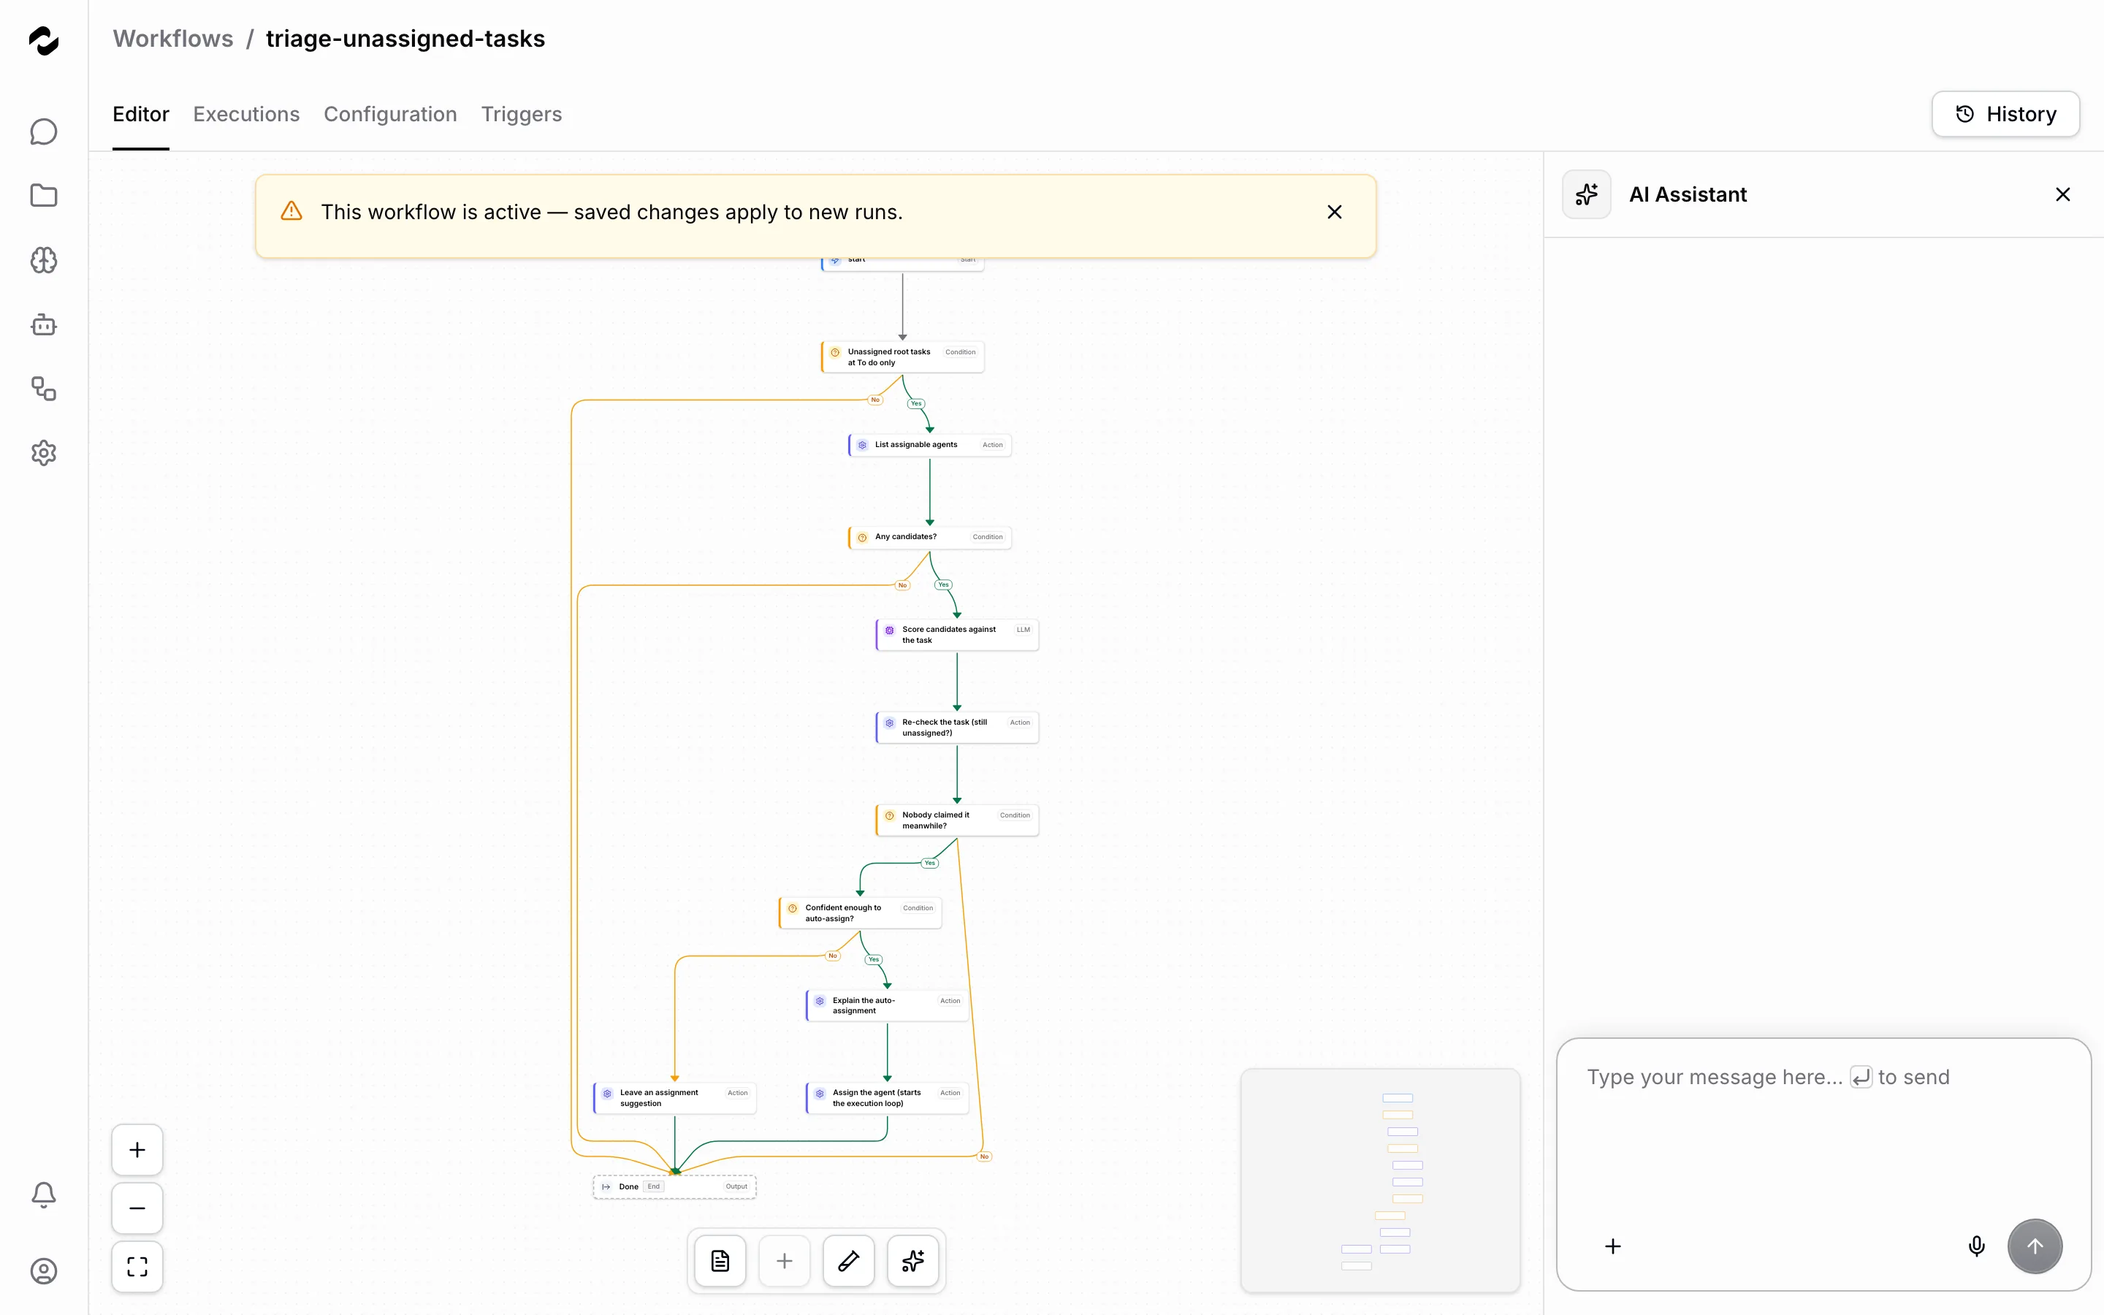Select the Leave an assignment suggestion node

click(675, 1099)
